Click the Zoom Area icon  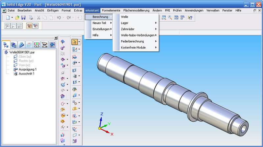pos(164,18)
